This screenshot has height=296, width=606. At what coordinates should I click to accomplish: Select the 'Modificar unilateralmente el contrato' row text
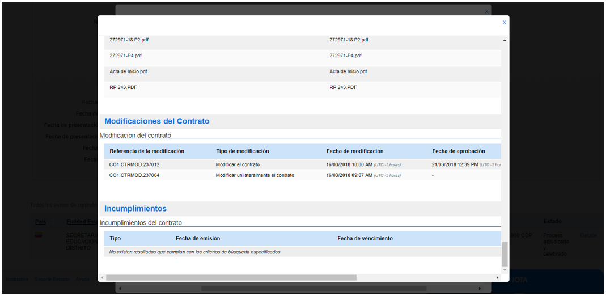click(255, 176)
